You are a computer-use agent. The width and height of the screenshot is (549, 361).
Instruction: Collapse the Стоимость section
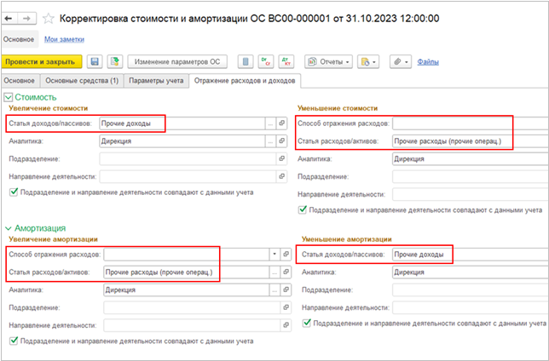pyautogui.click(x=9, y=97)
